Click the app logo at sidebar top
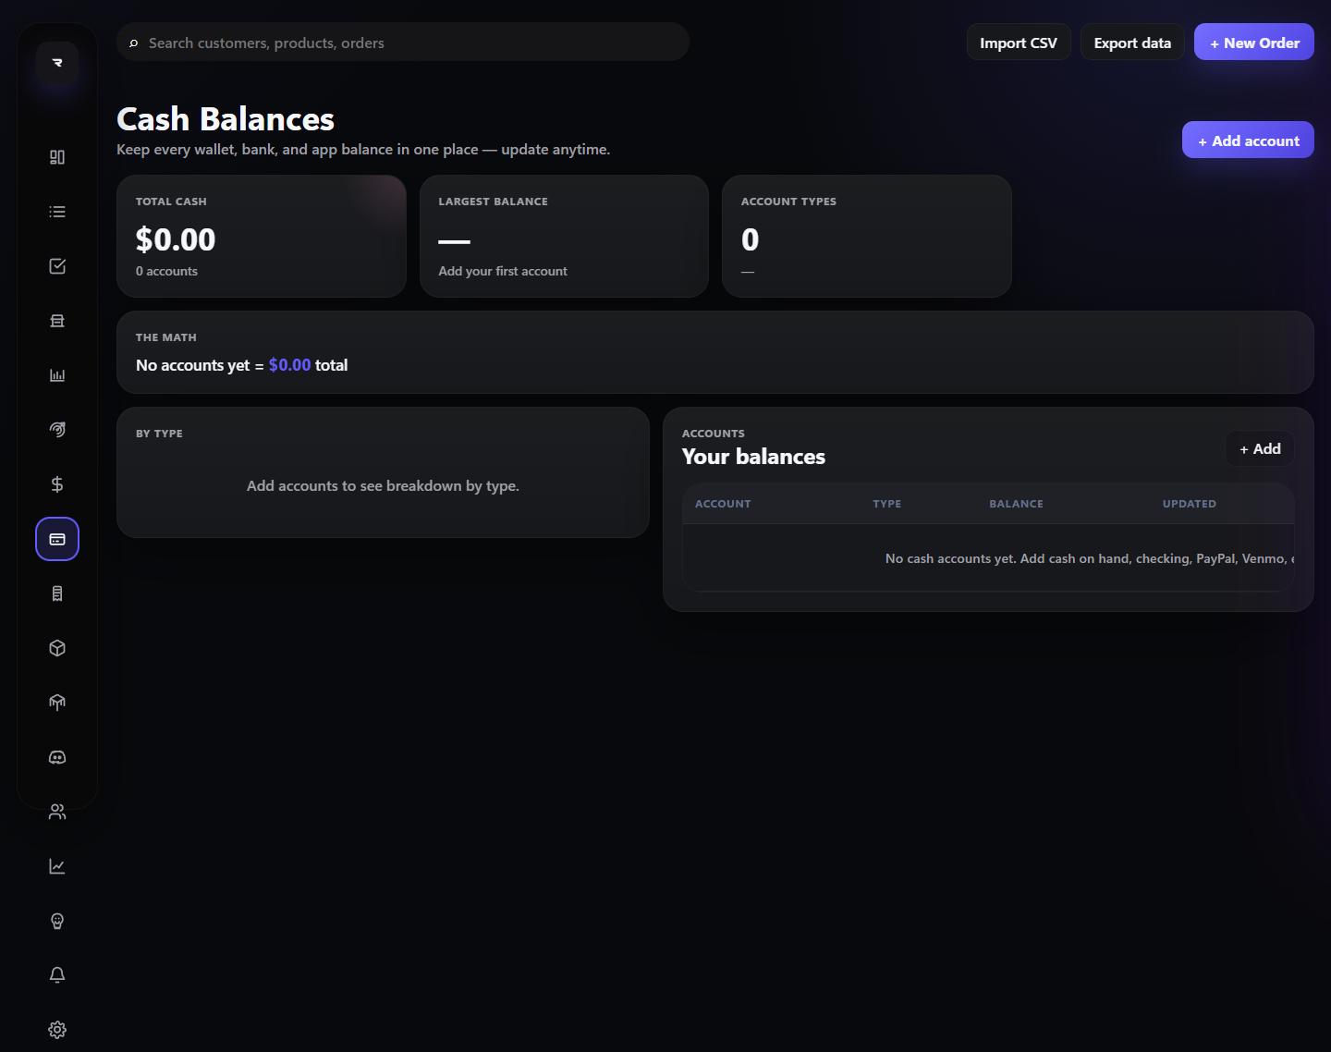The image size is (1331, 1052). pyautogui.click(x=57, y=63)
